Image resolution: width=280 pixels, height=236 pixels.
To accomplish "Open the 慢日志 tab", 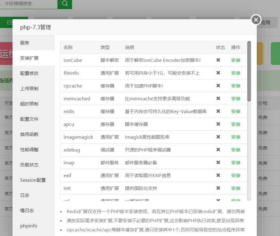I will click(33, 210).
